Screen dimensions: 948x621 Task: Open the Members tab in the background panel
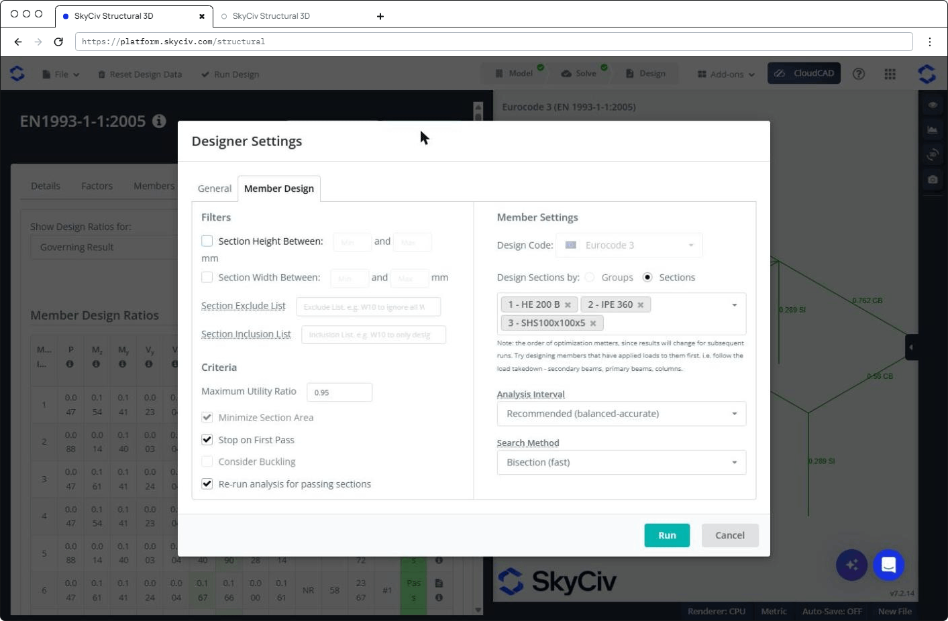[154, 186]
